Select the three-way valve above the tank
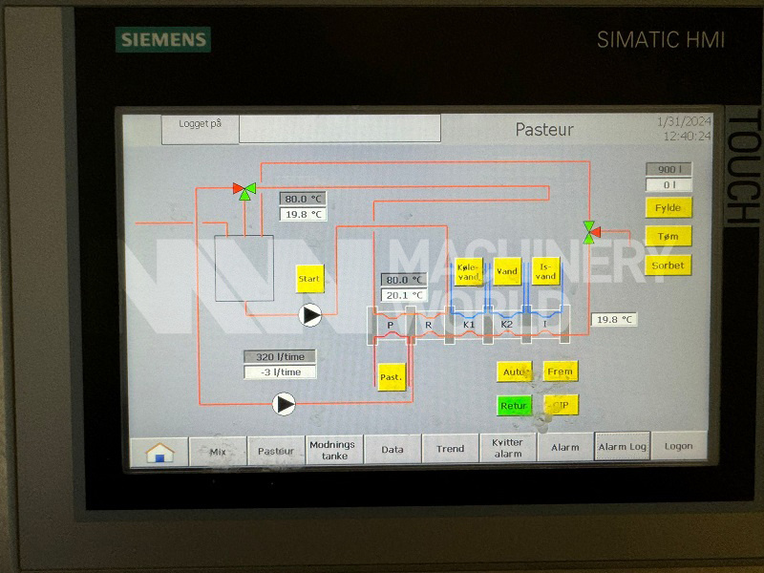Viewport: 764px width, 573px height. point(244,190)
